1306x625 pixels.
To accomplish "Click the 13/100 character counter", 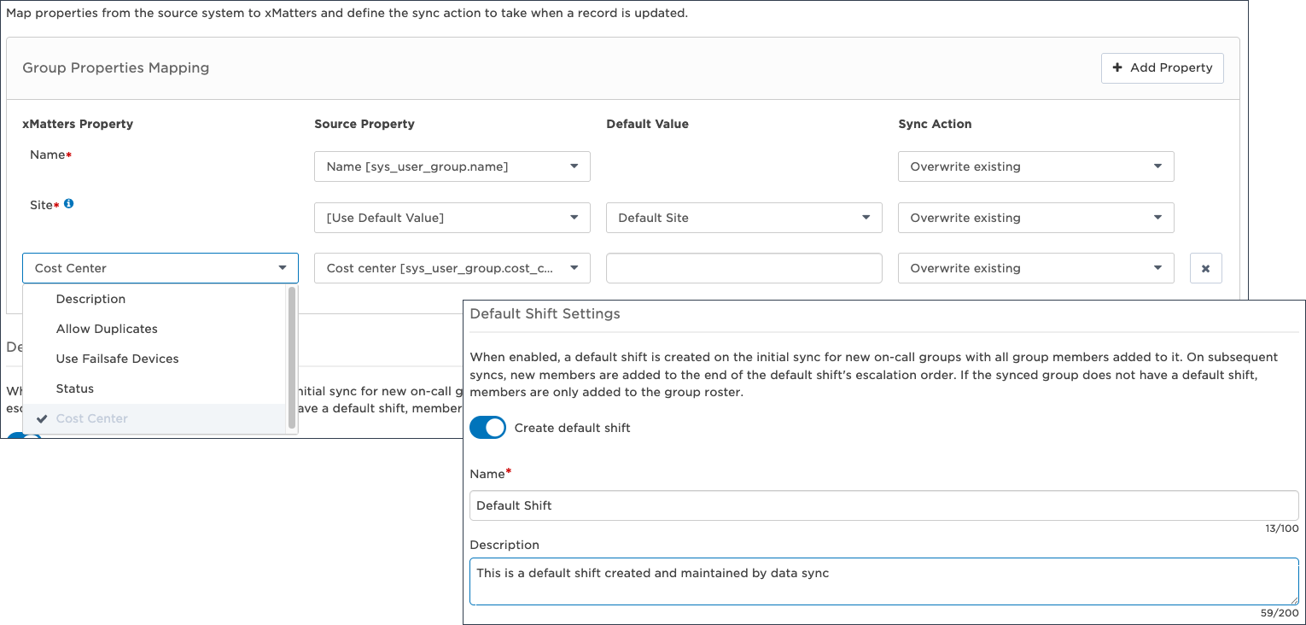I will click(1282, 529).
